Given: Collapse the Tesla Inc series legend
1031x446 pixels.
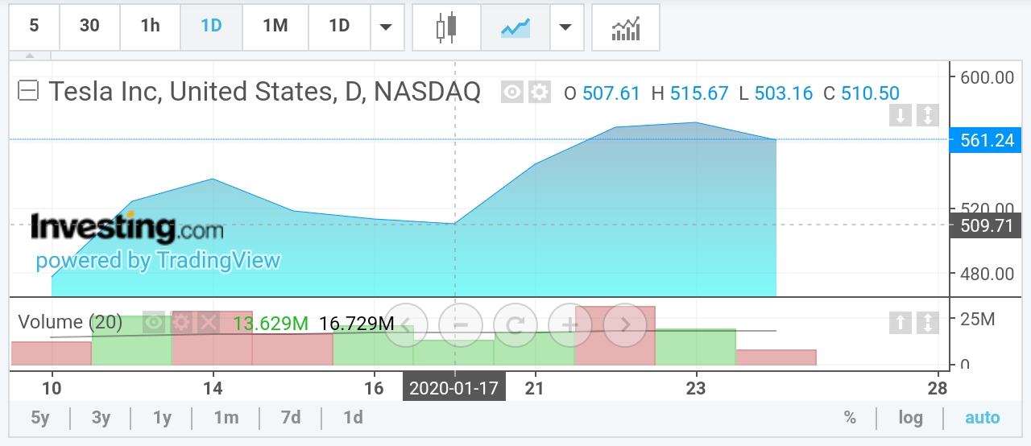Looking at the screenshot, I should click(28, 91).
